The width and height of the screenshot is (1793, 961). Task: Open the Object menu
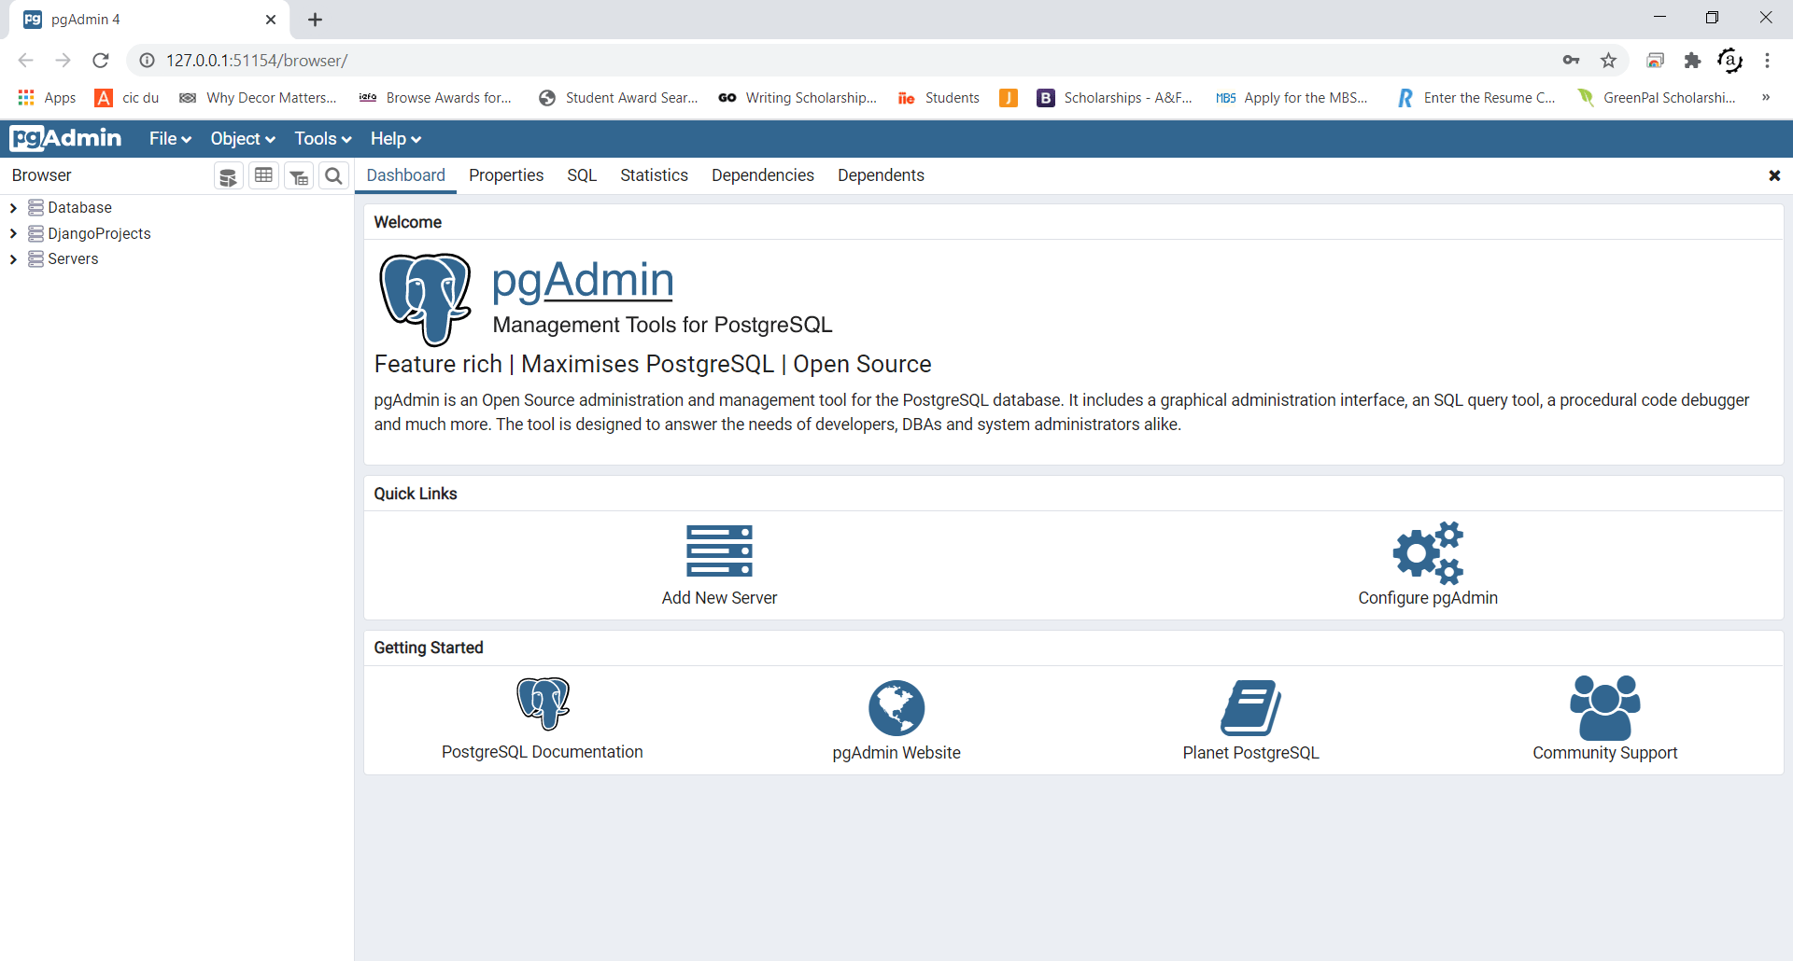click(x=243, y=139)
